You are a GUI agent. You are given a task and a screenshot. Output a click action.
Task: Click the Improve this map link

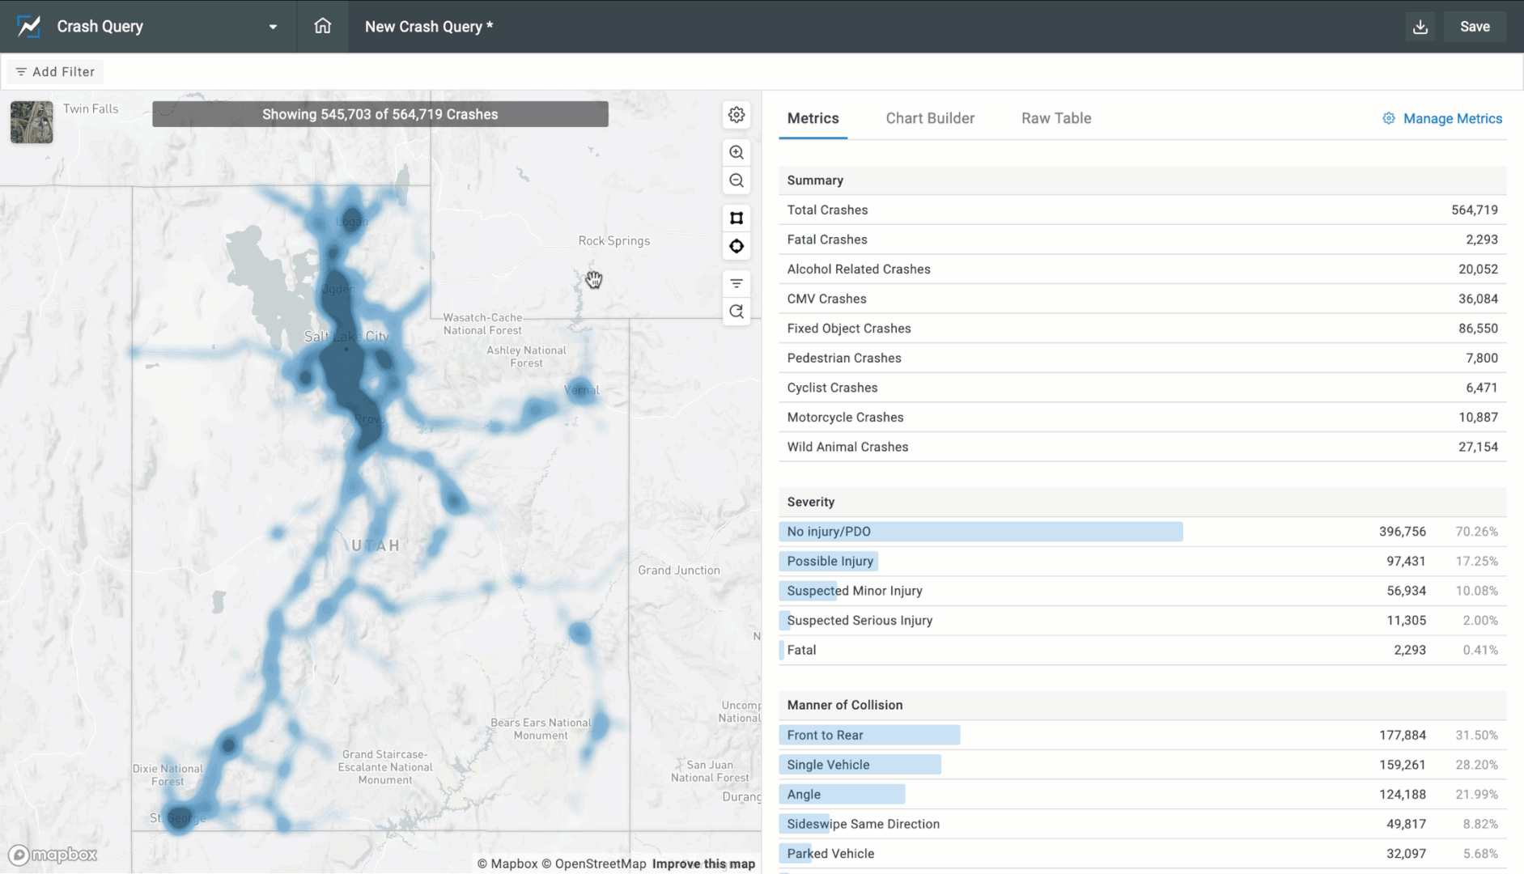(x=703, y=863)
